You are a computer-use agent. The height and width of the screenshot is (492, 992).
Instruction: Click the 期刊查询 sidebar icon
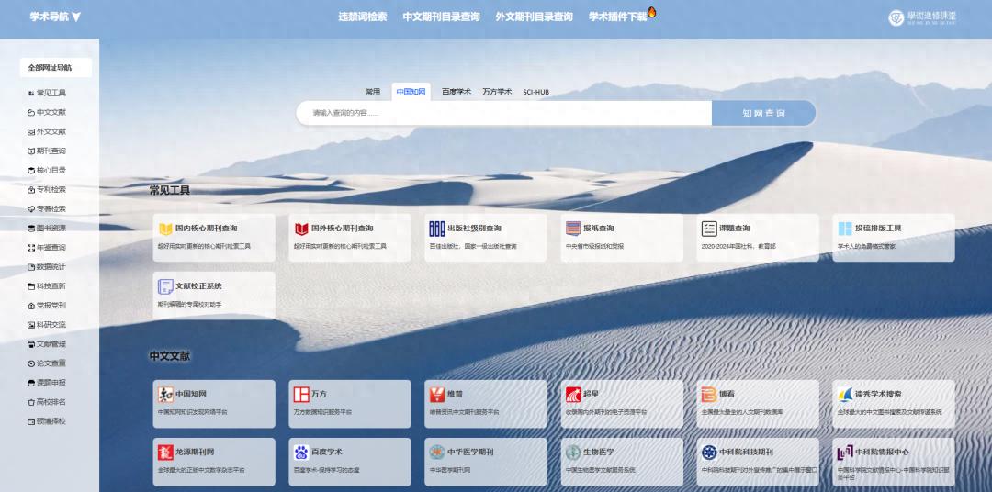click(31, 151)
